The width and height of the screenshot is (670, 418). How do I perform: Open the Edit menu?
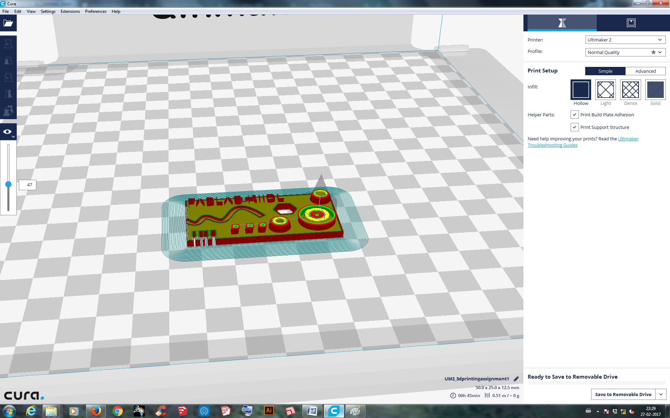point(18,11)
